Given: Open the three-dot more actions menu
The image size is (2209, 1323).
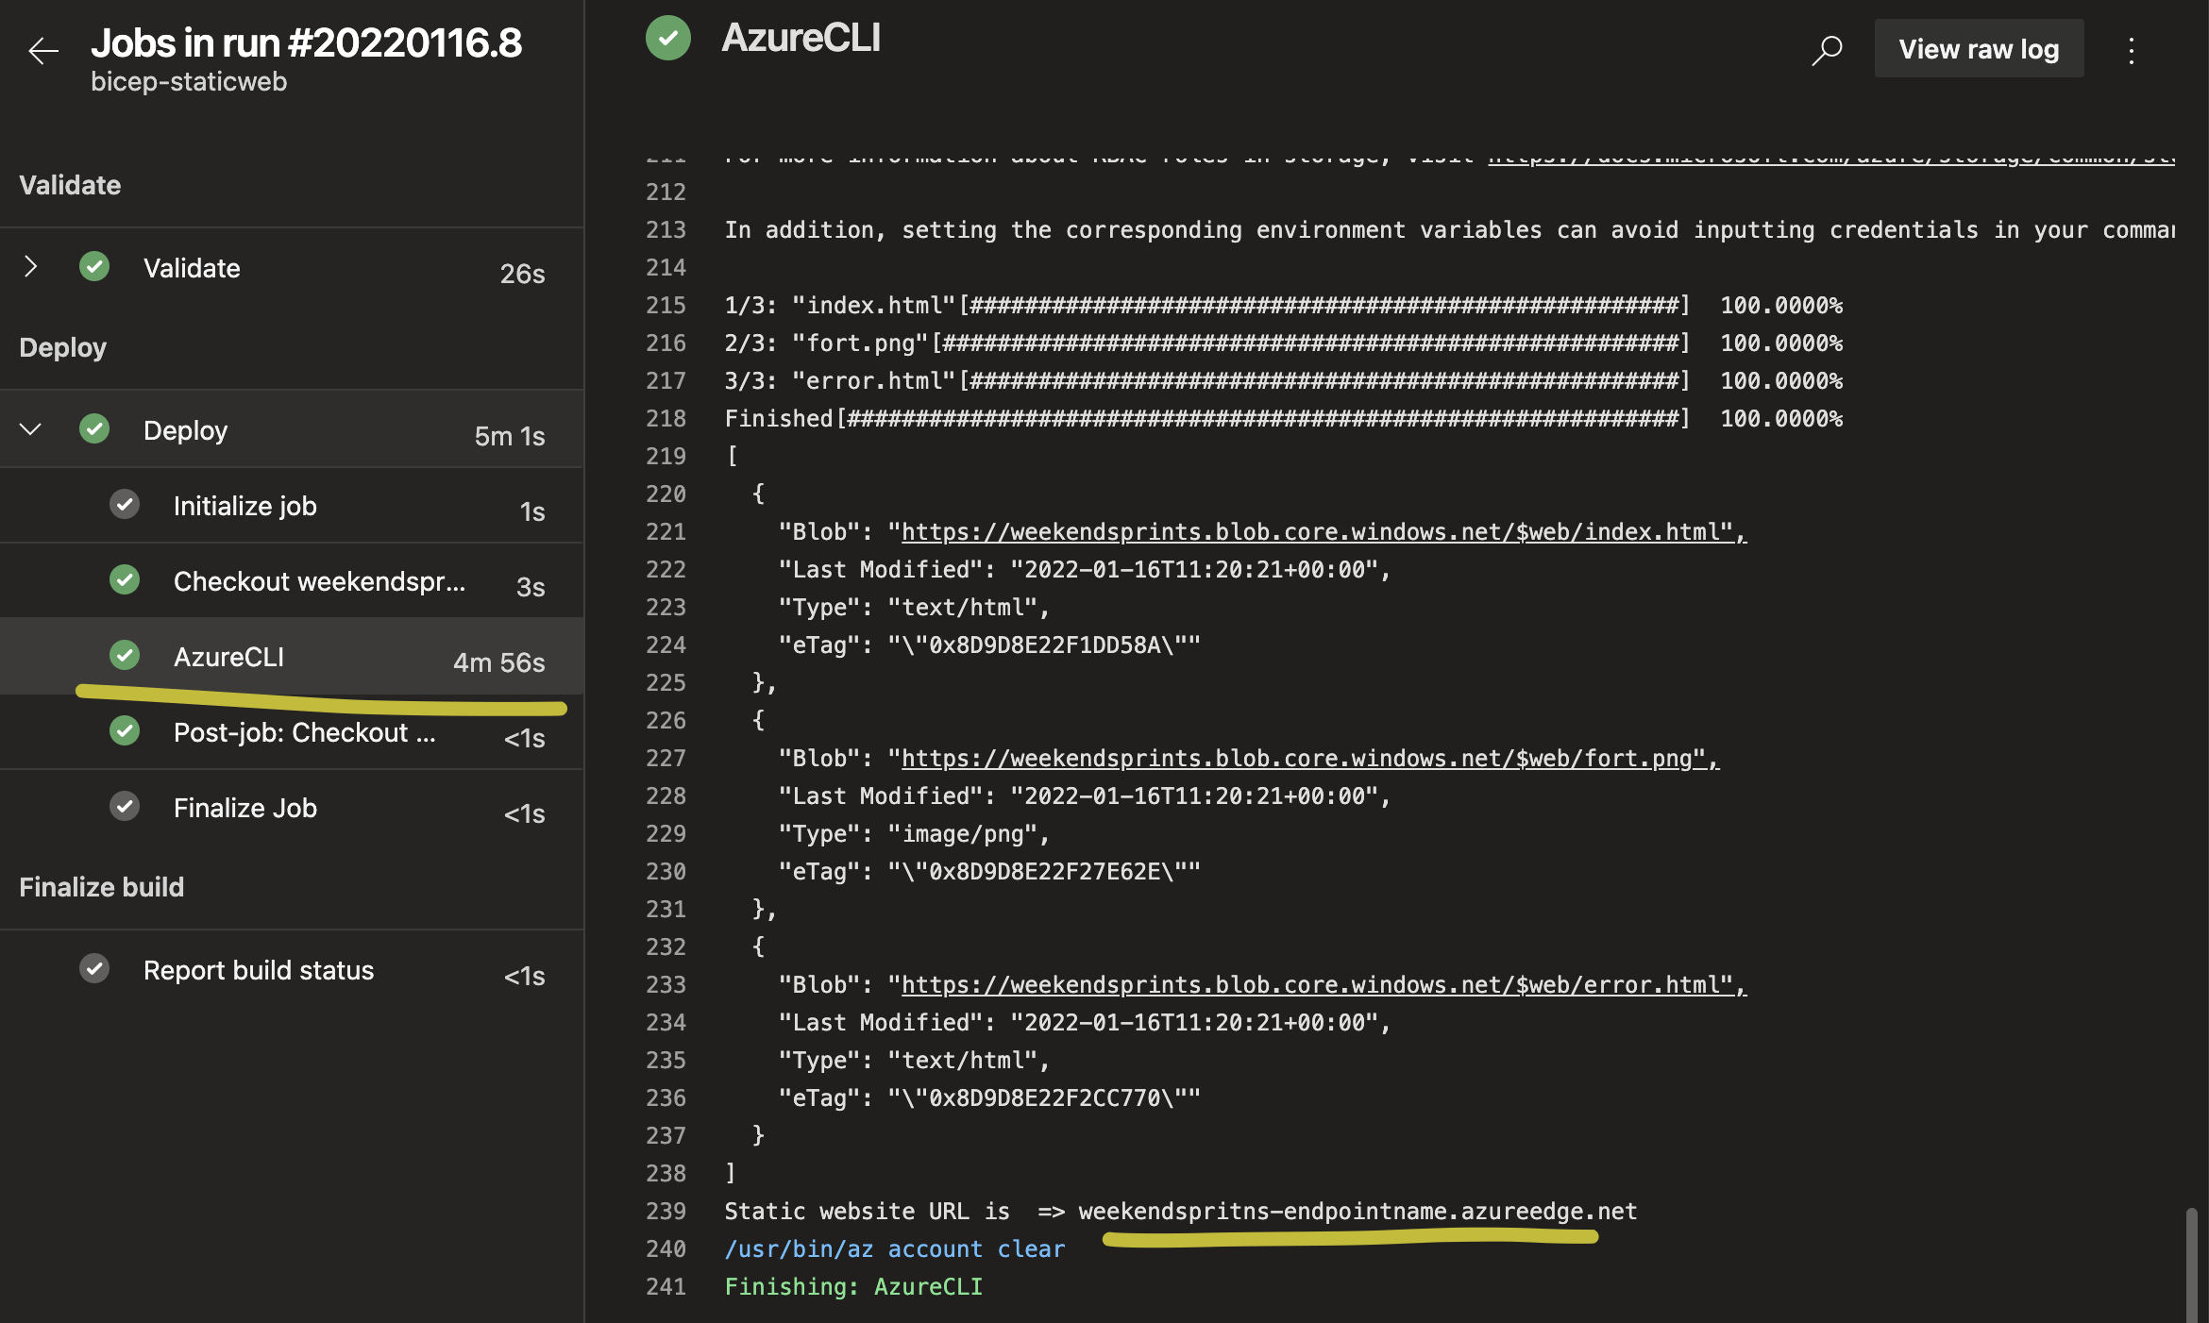Looking at the screenshot, I should point(2132,50).
